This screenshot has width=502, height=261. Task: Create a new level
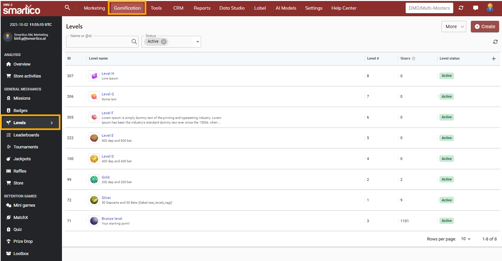pos(485,26)
